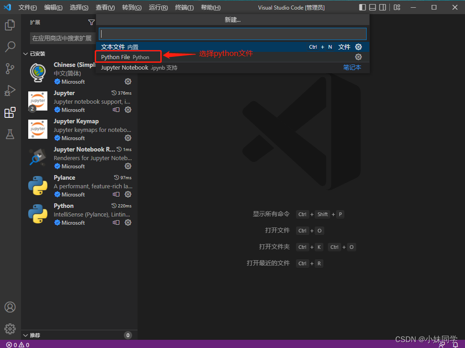Click 打开文件夹 shortcut hint text

tap(274, 247)
